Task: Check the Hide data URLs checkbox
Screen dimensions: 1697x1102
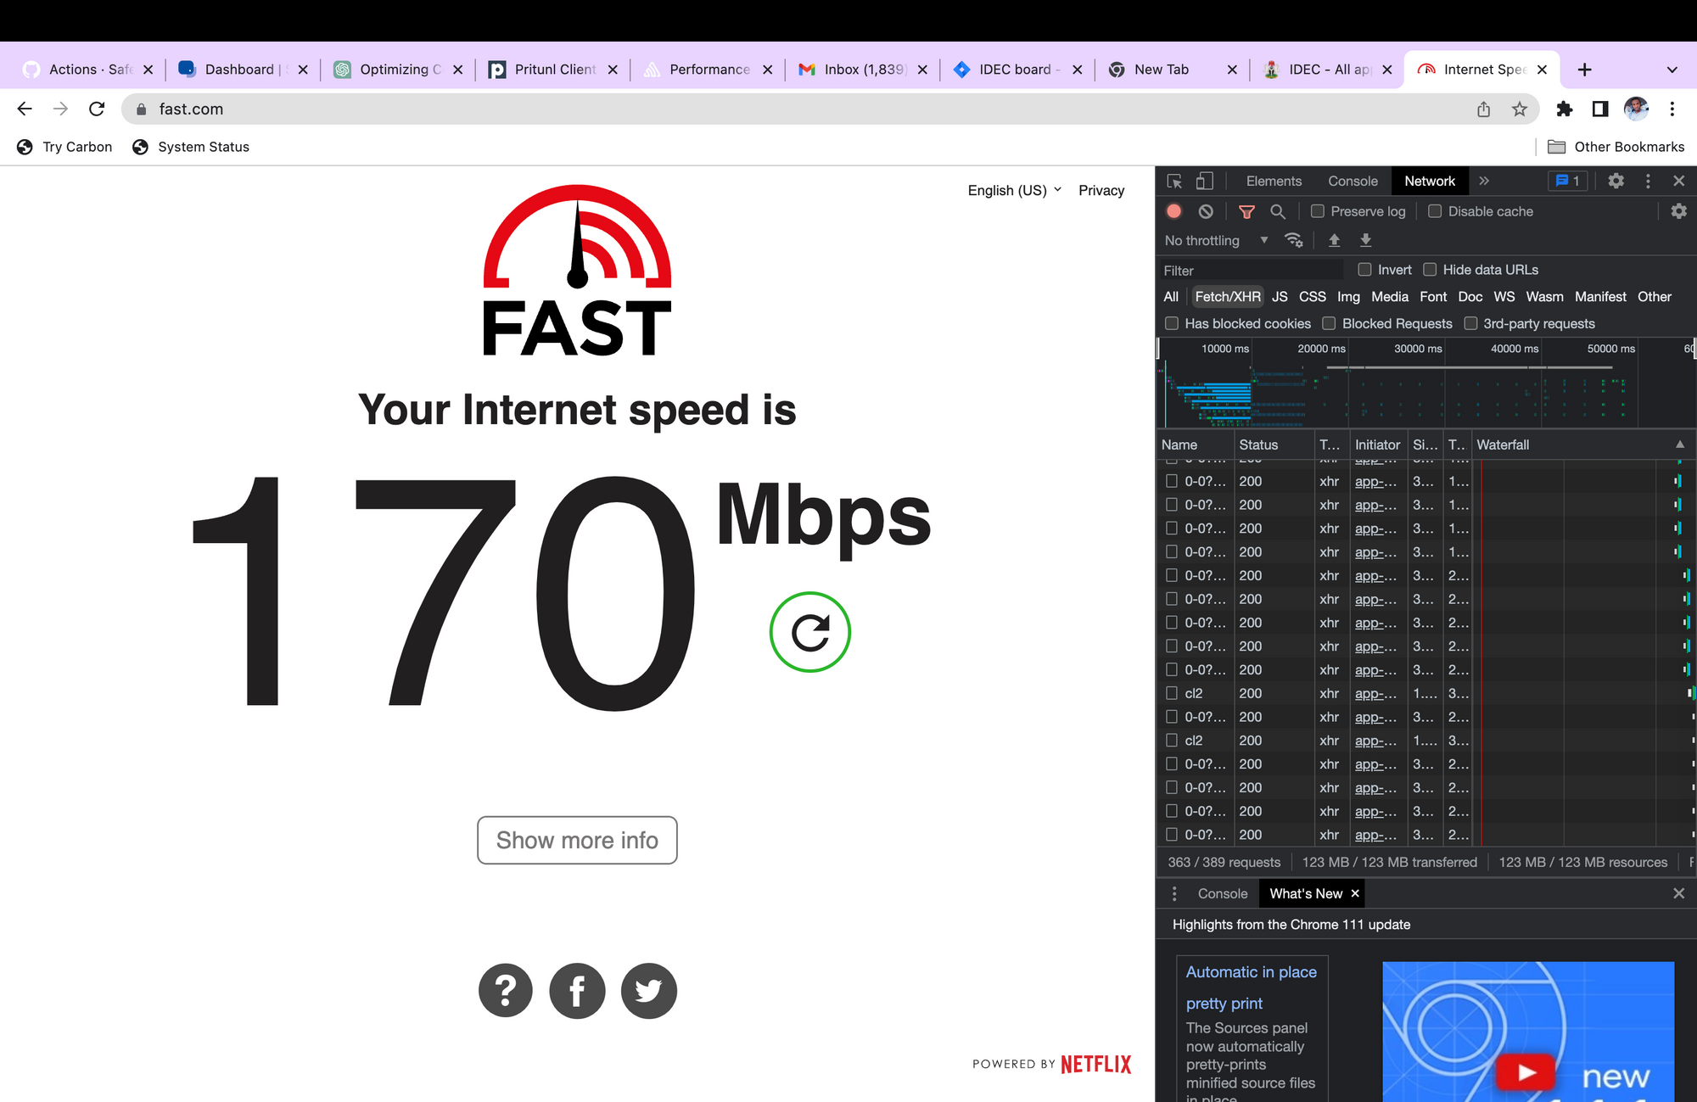Action: coord(1430,270)
